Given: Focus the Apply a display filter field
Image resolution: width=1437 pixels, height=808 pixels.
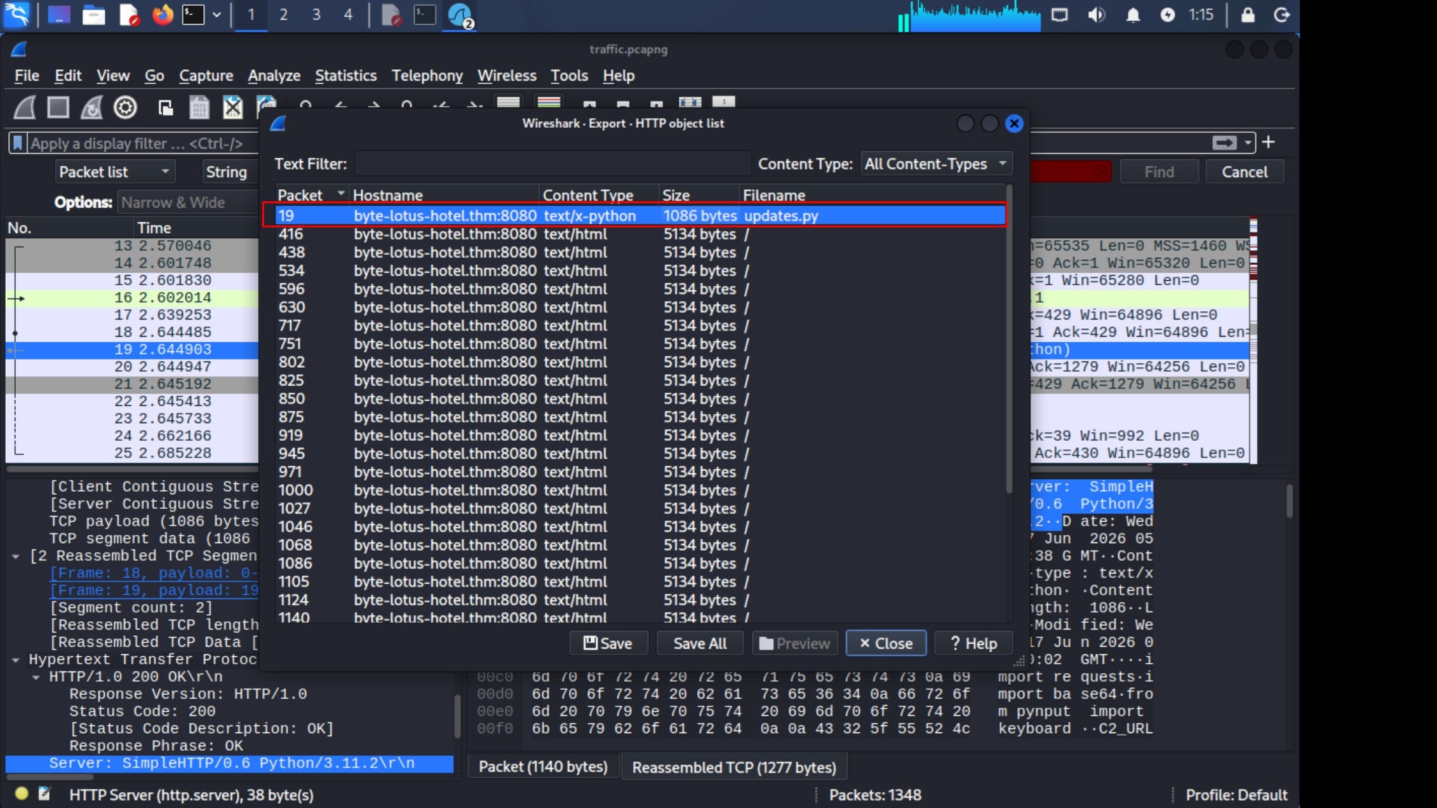Looking at the screenshot, I should [x=143, y=144].
